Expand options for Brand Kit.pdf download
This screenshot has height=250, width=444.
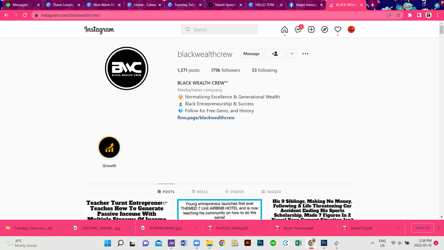pyautogui.click(x=399, y=228)
